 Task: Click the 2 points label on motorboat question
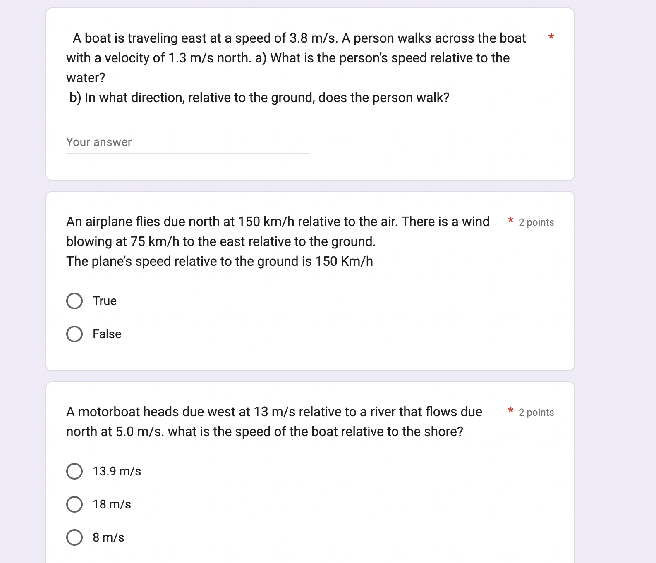pyautogui.click(x=536, y=413)
